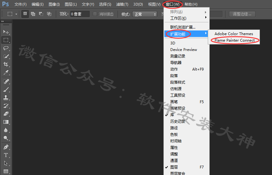The image size is (272, 175).
Task: Choose Add to Selection mode
Action: point(33,14)
